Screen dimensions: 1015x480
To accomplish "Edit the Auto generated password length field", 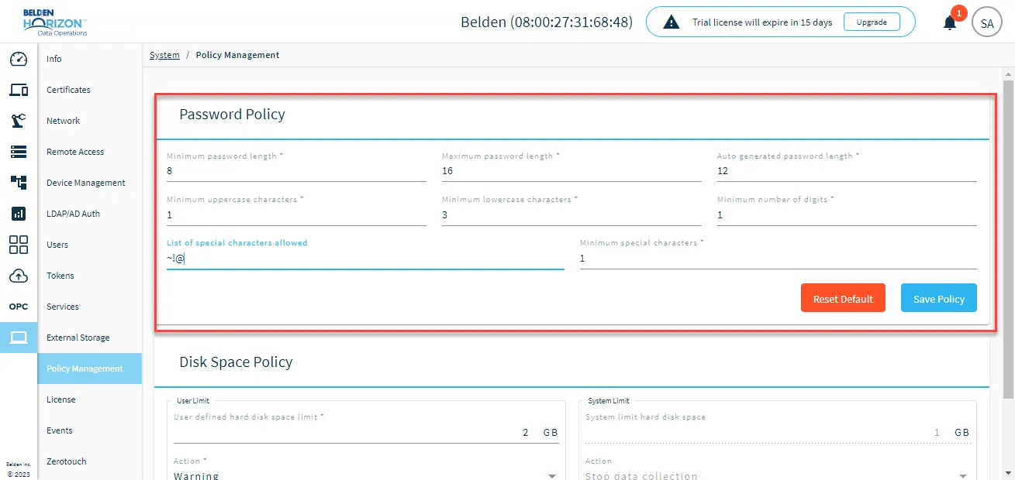I will point(847,171).
